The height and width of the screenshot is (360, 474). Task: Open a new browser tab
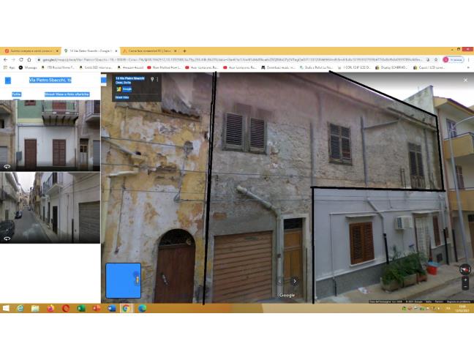pyautogui.click(x=184, y=50)
